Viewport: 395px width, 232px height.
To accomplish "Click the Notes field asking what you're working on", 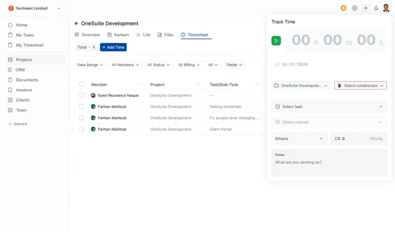I will pyautogui.click(x=329, y=163).
